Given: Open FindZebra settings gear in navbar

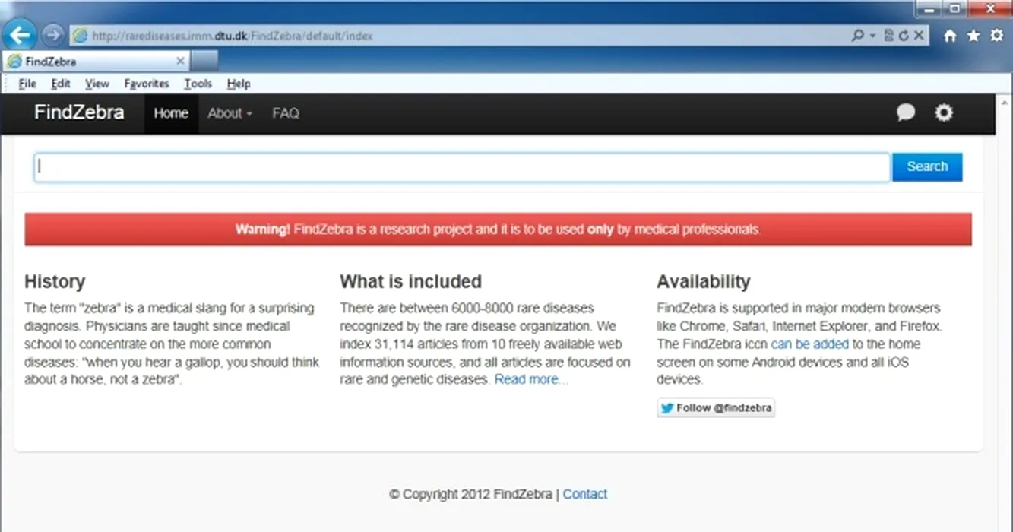Looking at the screenshot, I should pos(943,113).
